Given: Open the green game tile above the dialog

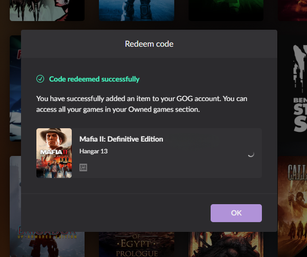Looking at the screenshot, I should (226, 10).
